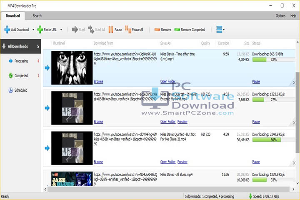
Task: Click Open Folder for But Not For Me
Action: (x=168, y=162)
